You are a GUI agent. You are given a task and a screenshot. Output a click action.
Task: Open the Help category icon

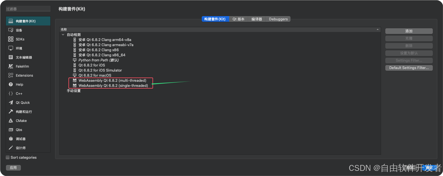(x=11, y=85)
